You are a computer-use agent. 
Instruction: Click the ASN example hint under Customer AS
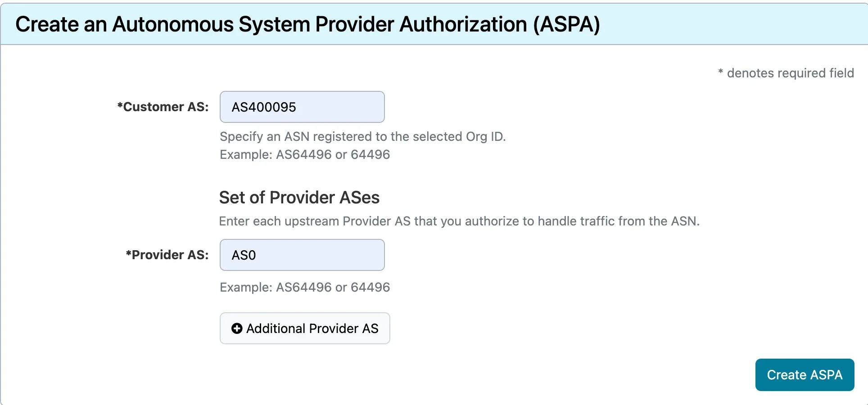pyautogui.click(x=304, y=154)
